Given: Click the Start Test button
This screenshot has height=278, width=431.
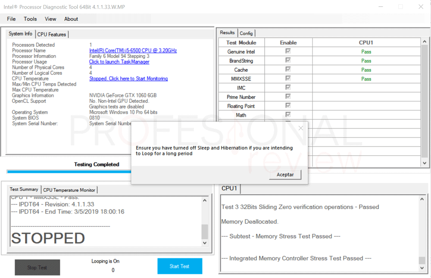Looking at the screenshot, I should point(180,266).
